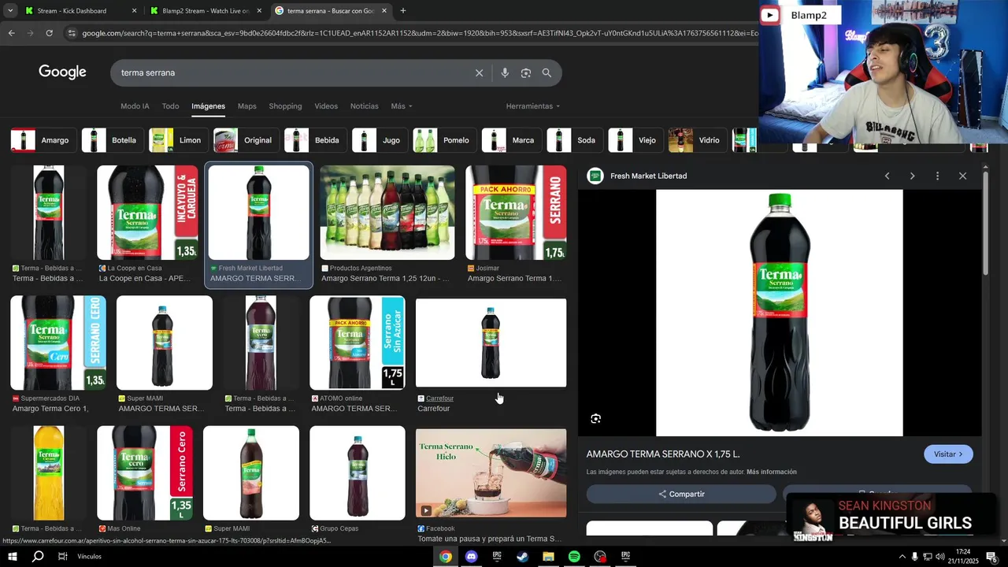Switch to the Modo IA tab
This screenshot has height=567, width=1008.
tap(135, 106)
